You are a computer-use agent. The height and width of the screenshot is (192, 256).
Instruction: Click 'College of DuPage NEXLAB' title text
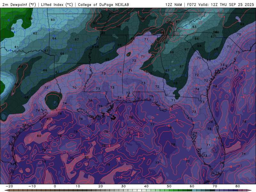(103, 4)
